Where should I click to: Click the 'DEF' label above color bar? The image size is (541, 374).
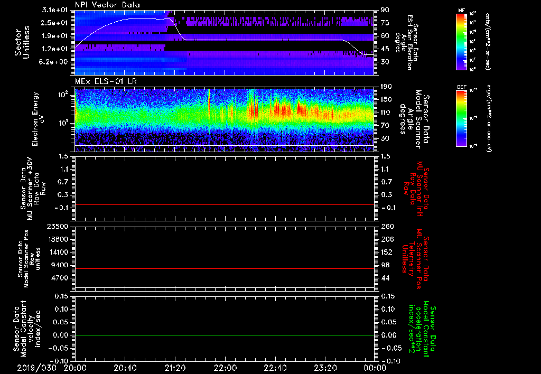(x=461, y=87)
